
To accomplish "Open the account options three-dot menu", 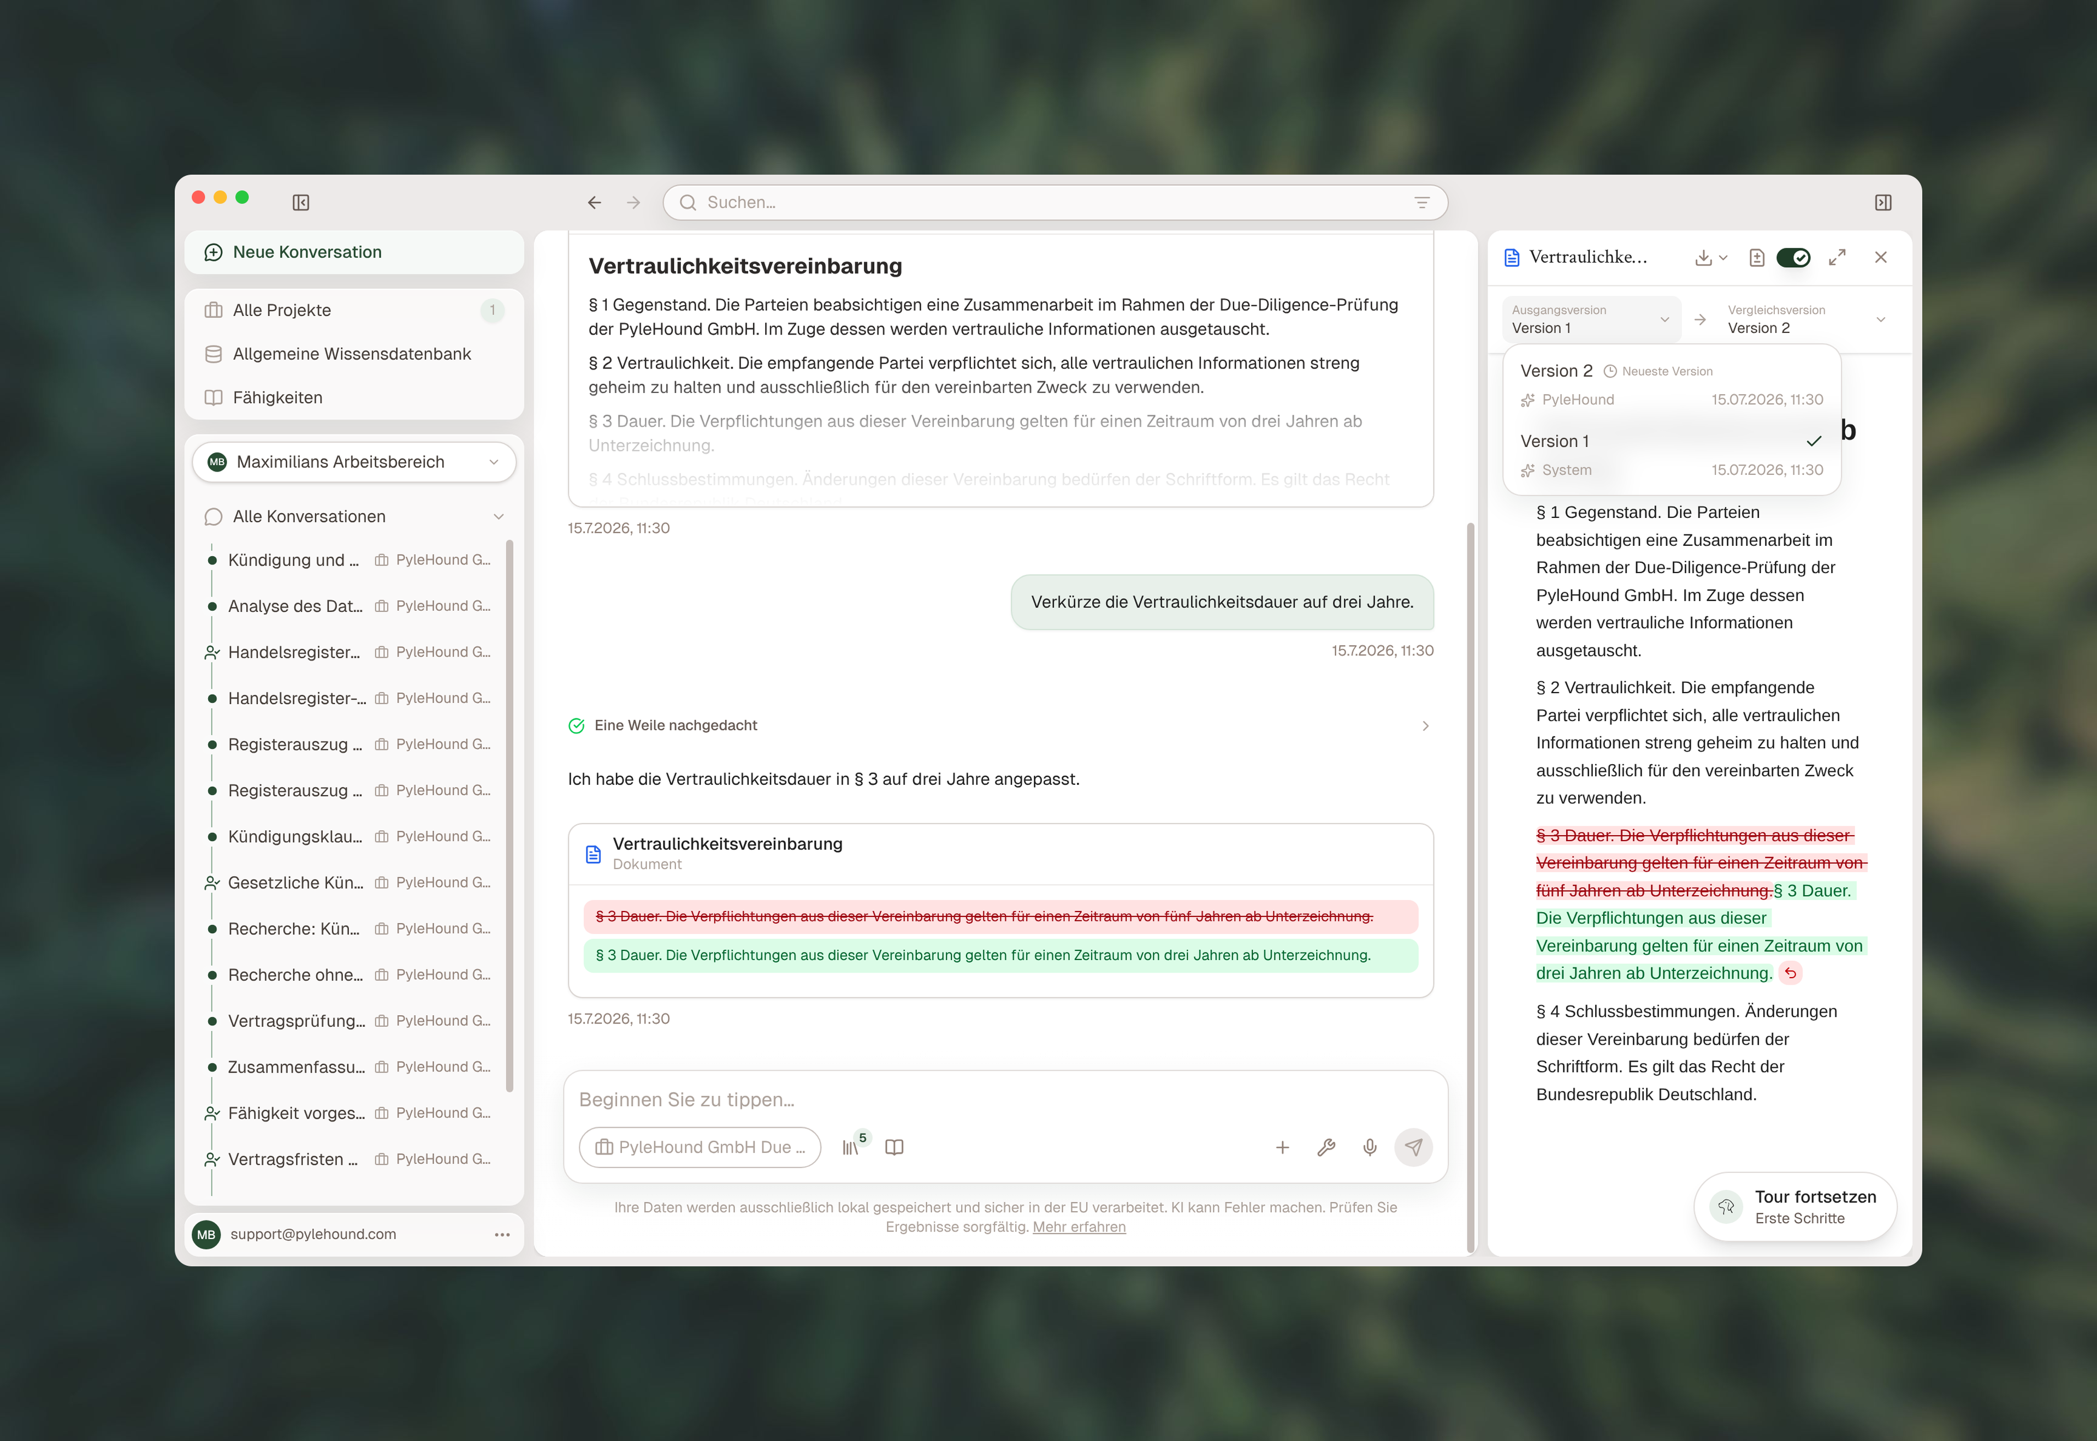I will point(502,1234).
